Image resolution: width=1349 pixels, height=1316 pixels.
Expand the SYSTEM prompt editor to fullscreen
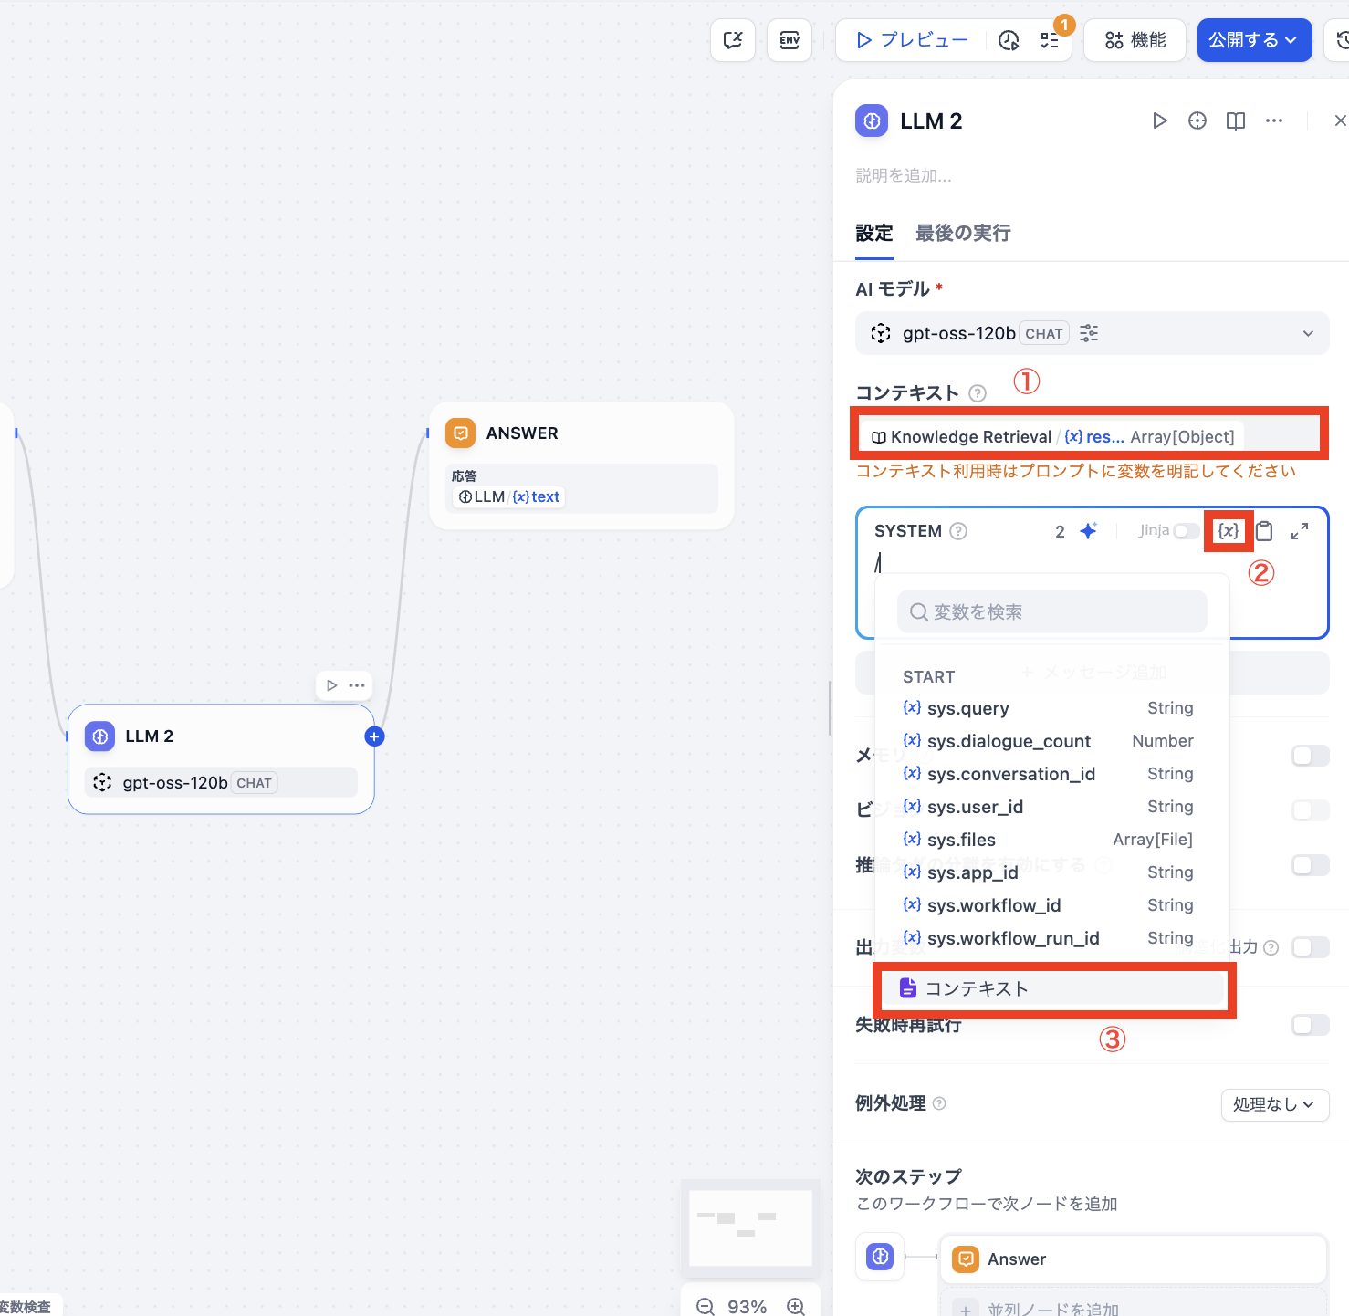[1300, 531]
